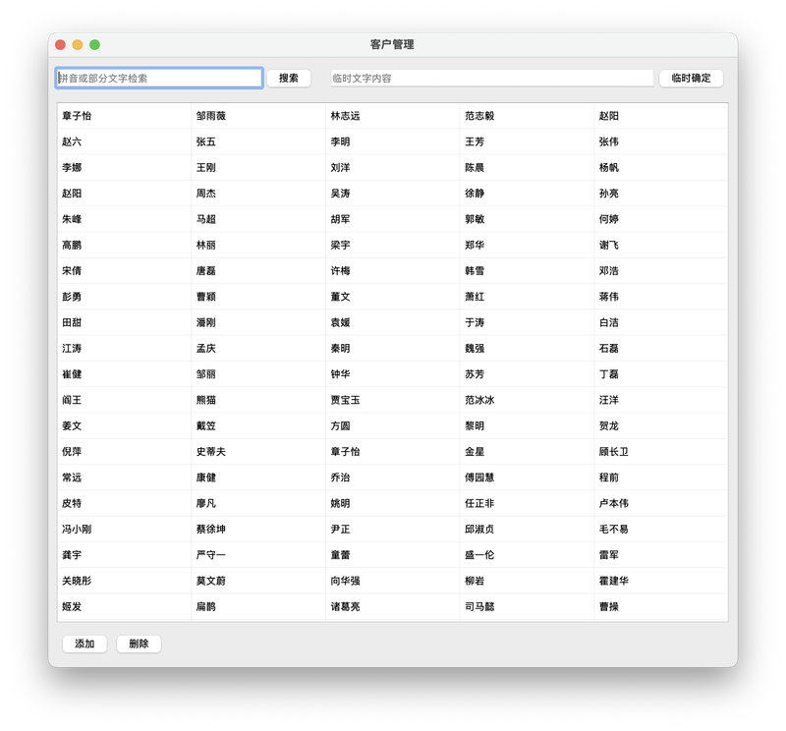Viewport: 786px width, 731px height.
Task: Select customer 雷军
Action: click(x=661, y=555)
